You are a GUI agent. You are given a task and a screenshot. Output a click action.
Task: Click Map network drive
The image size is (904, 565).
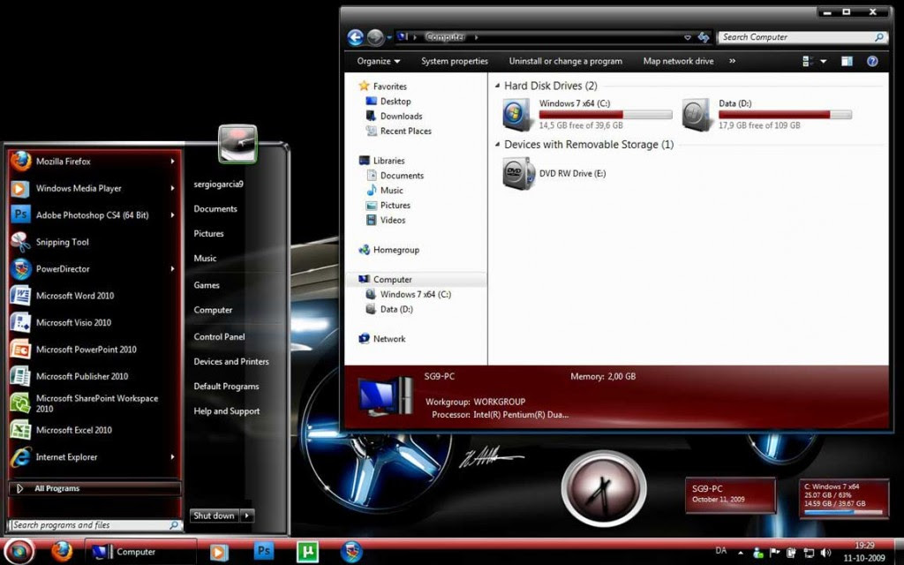tap(679, 61)
